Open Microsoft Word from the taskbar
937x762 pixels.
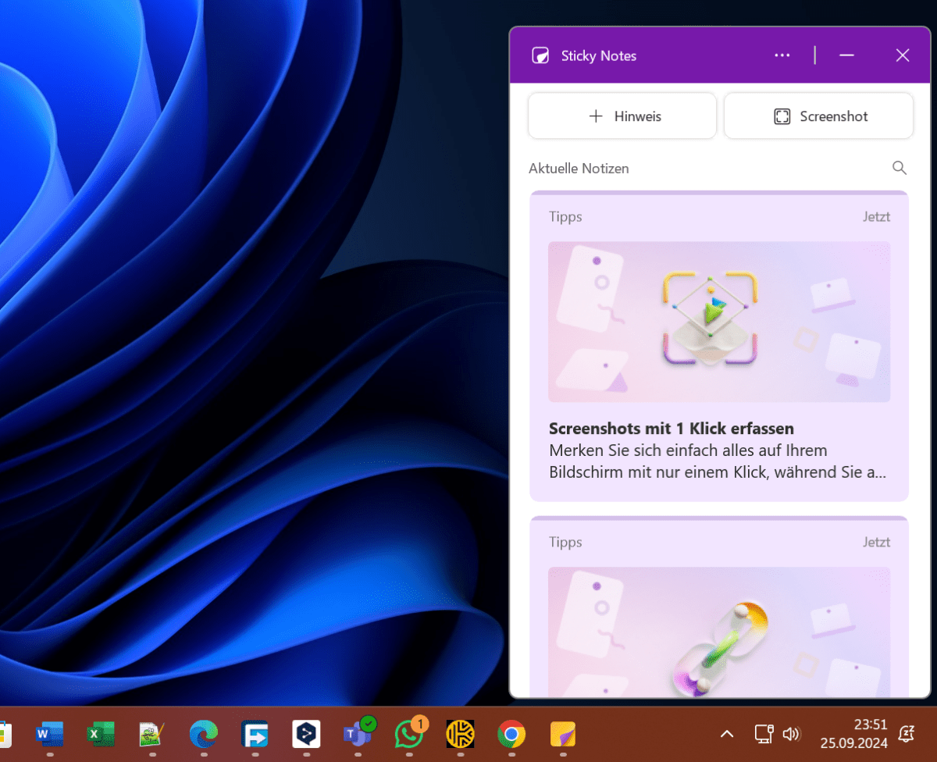(50, 734)
